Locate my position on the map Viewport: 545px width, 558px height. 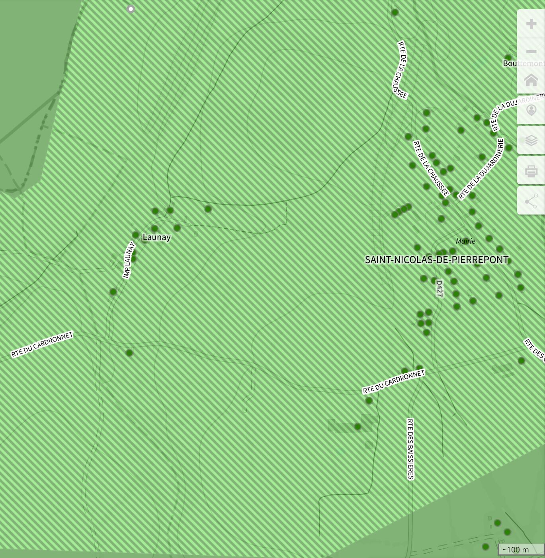tap(531, 110)
